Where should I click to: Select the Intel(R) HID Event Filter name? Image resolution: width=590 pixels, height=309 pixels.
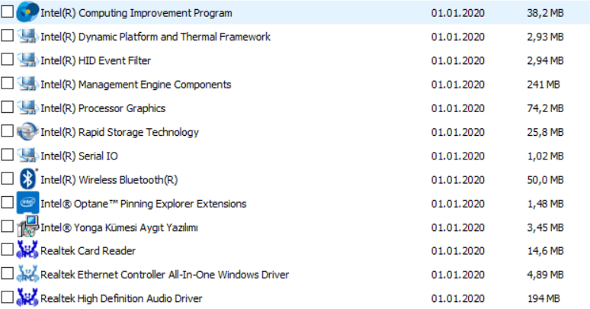point(95,61)
